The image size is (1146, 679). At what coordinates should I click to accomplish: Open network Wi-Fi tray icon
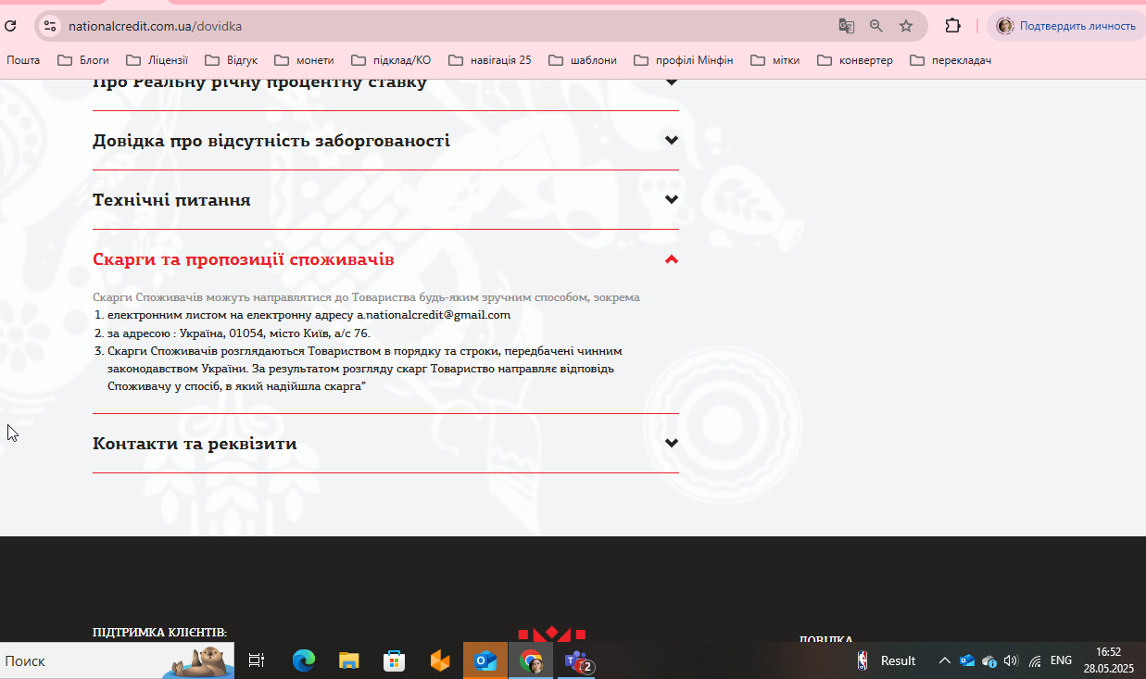click(1035, 660)
